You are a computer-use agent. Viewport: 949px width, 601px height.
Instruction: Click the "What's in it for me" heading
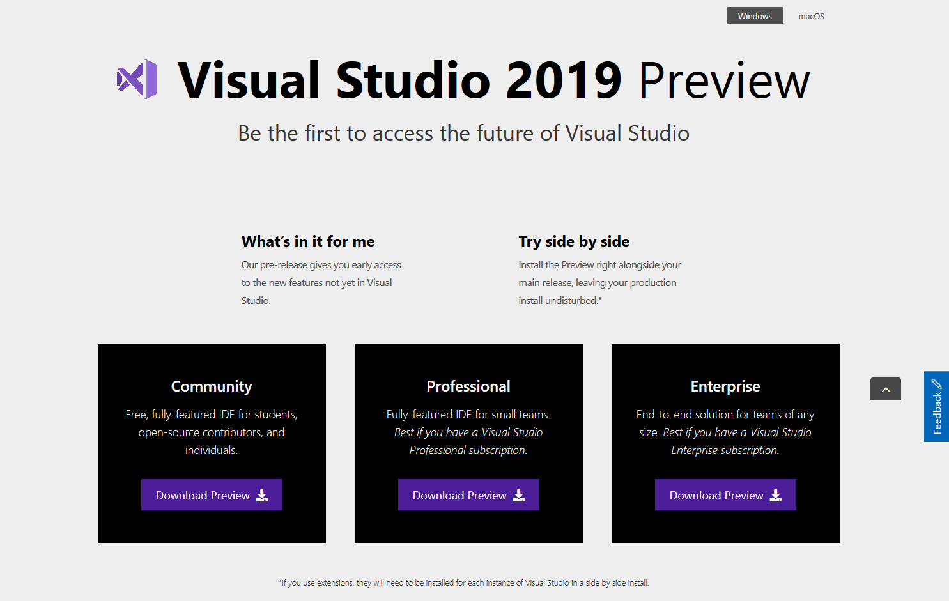pos(308,241)
